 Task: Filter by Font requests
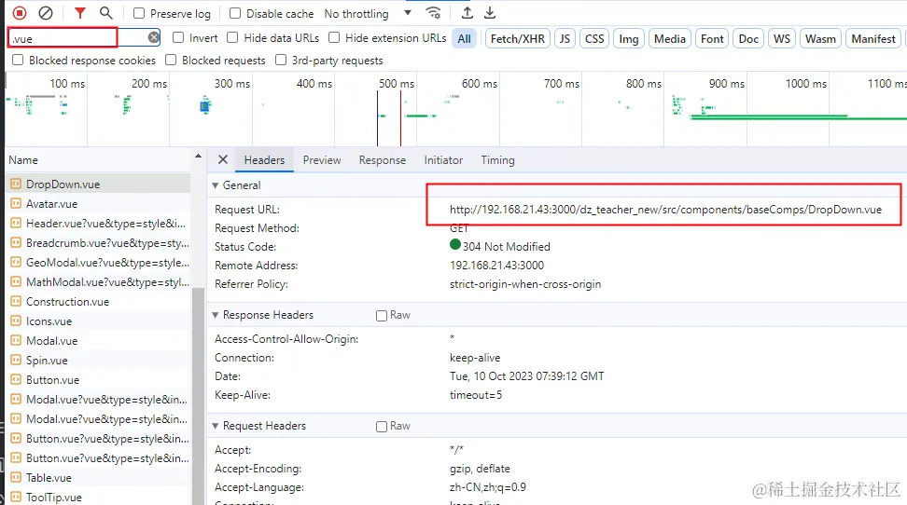pos(712,39)
